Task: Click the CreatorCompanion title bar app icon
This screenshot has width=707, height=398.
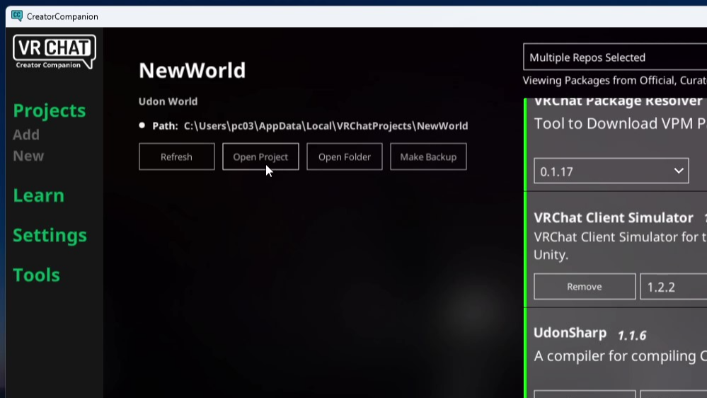Action: click(x=17, y=16)
